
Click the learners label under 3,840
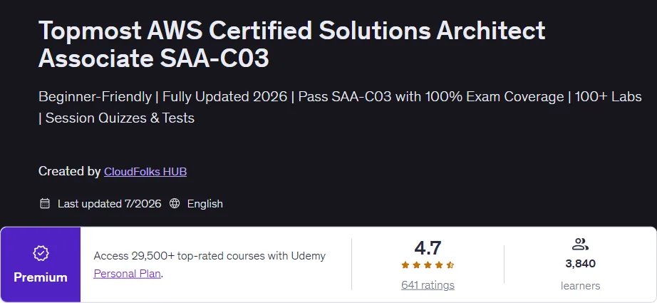pyautogui.click(x=580, y=286)
